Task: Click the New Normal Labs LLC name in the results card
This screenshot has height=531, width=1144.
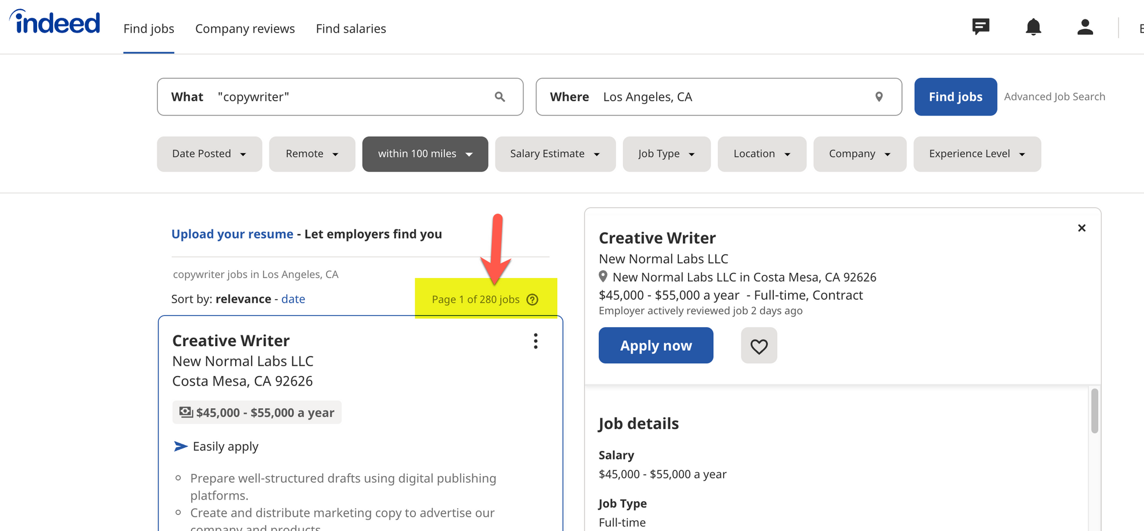Action: pos(243,362)
